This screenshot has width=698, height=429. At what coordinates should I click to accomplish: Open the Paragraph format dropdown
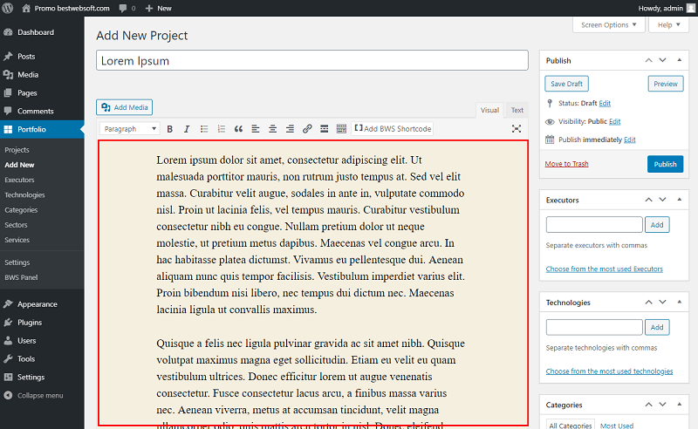129,128
